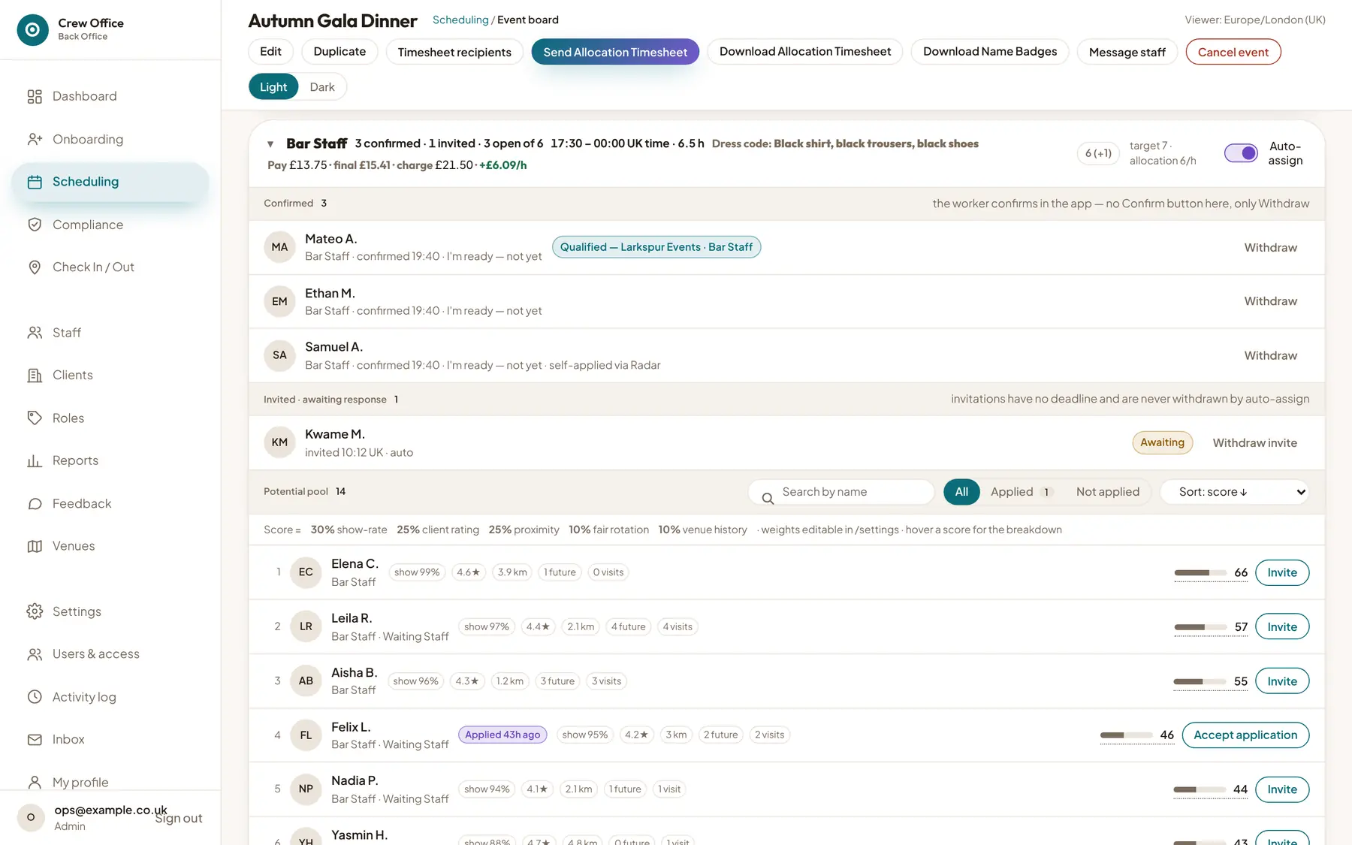Click the Scheduling calendar icon
The height and width of the screenshot is (845, 1352).
[x=35, y=182]
